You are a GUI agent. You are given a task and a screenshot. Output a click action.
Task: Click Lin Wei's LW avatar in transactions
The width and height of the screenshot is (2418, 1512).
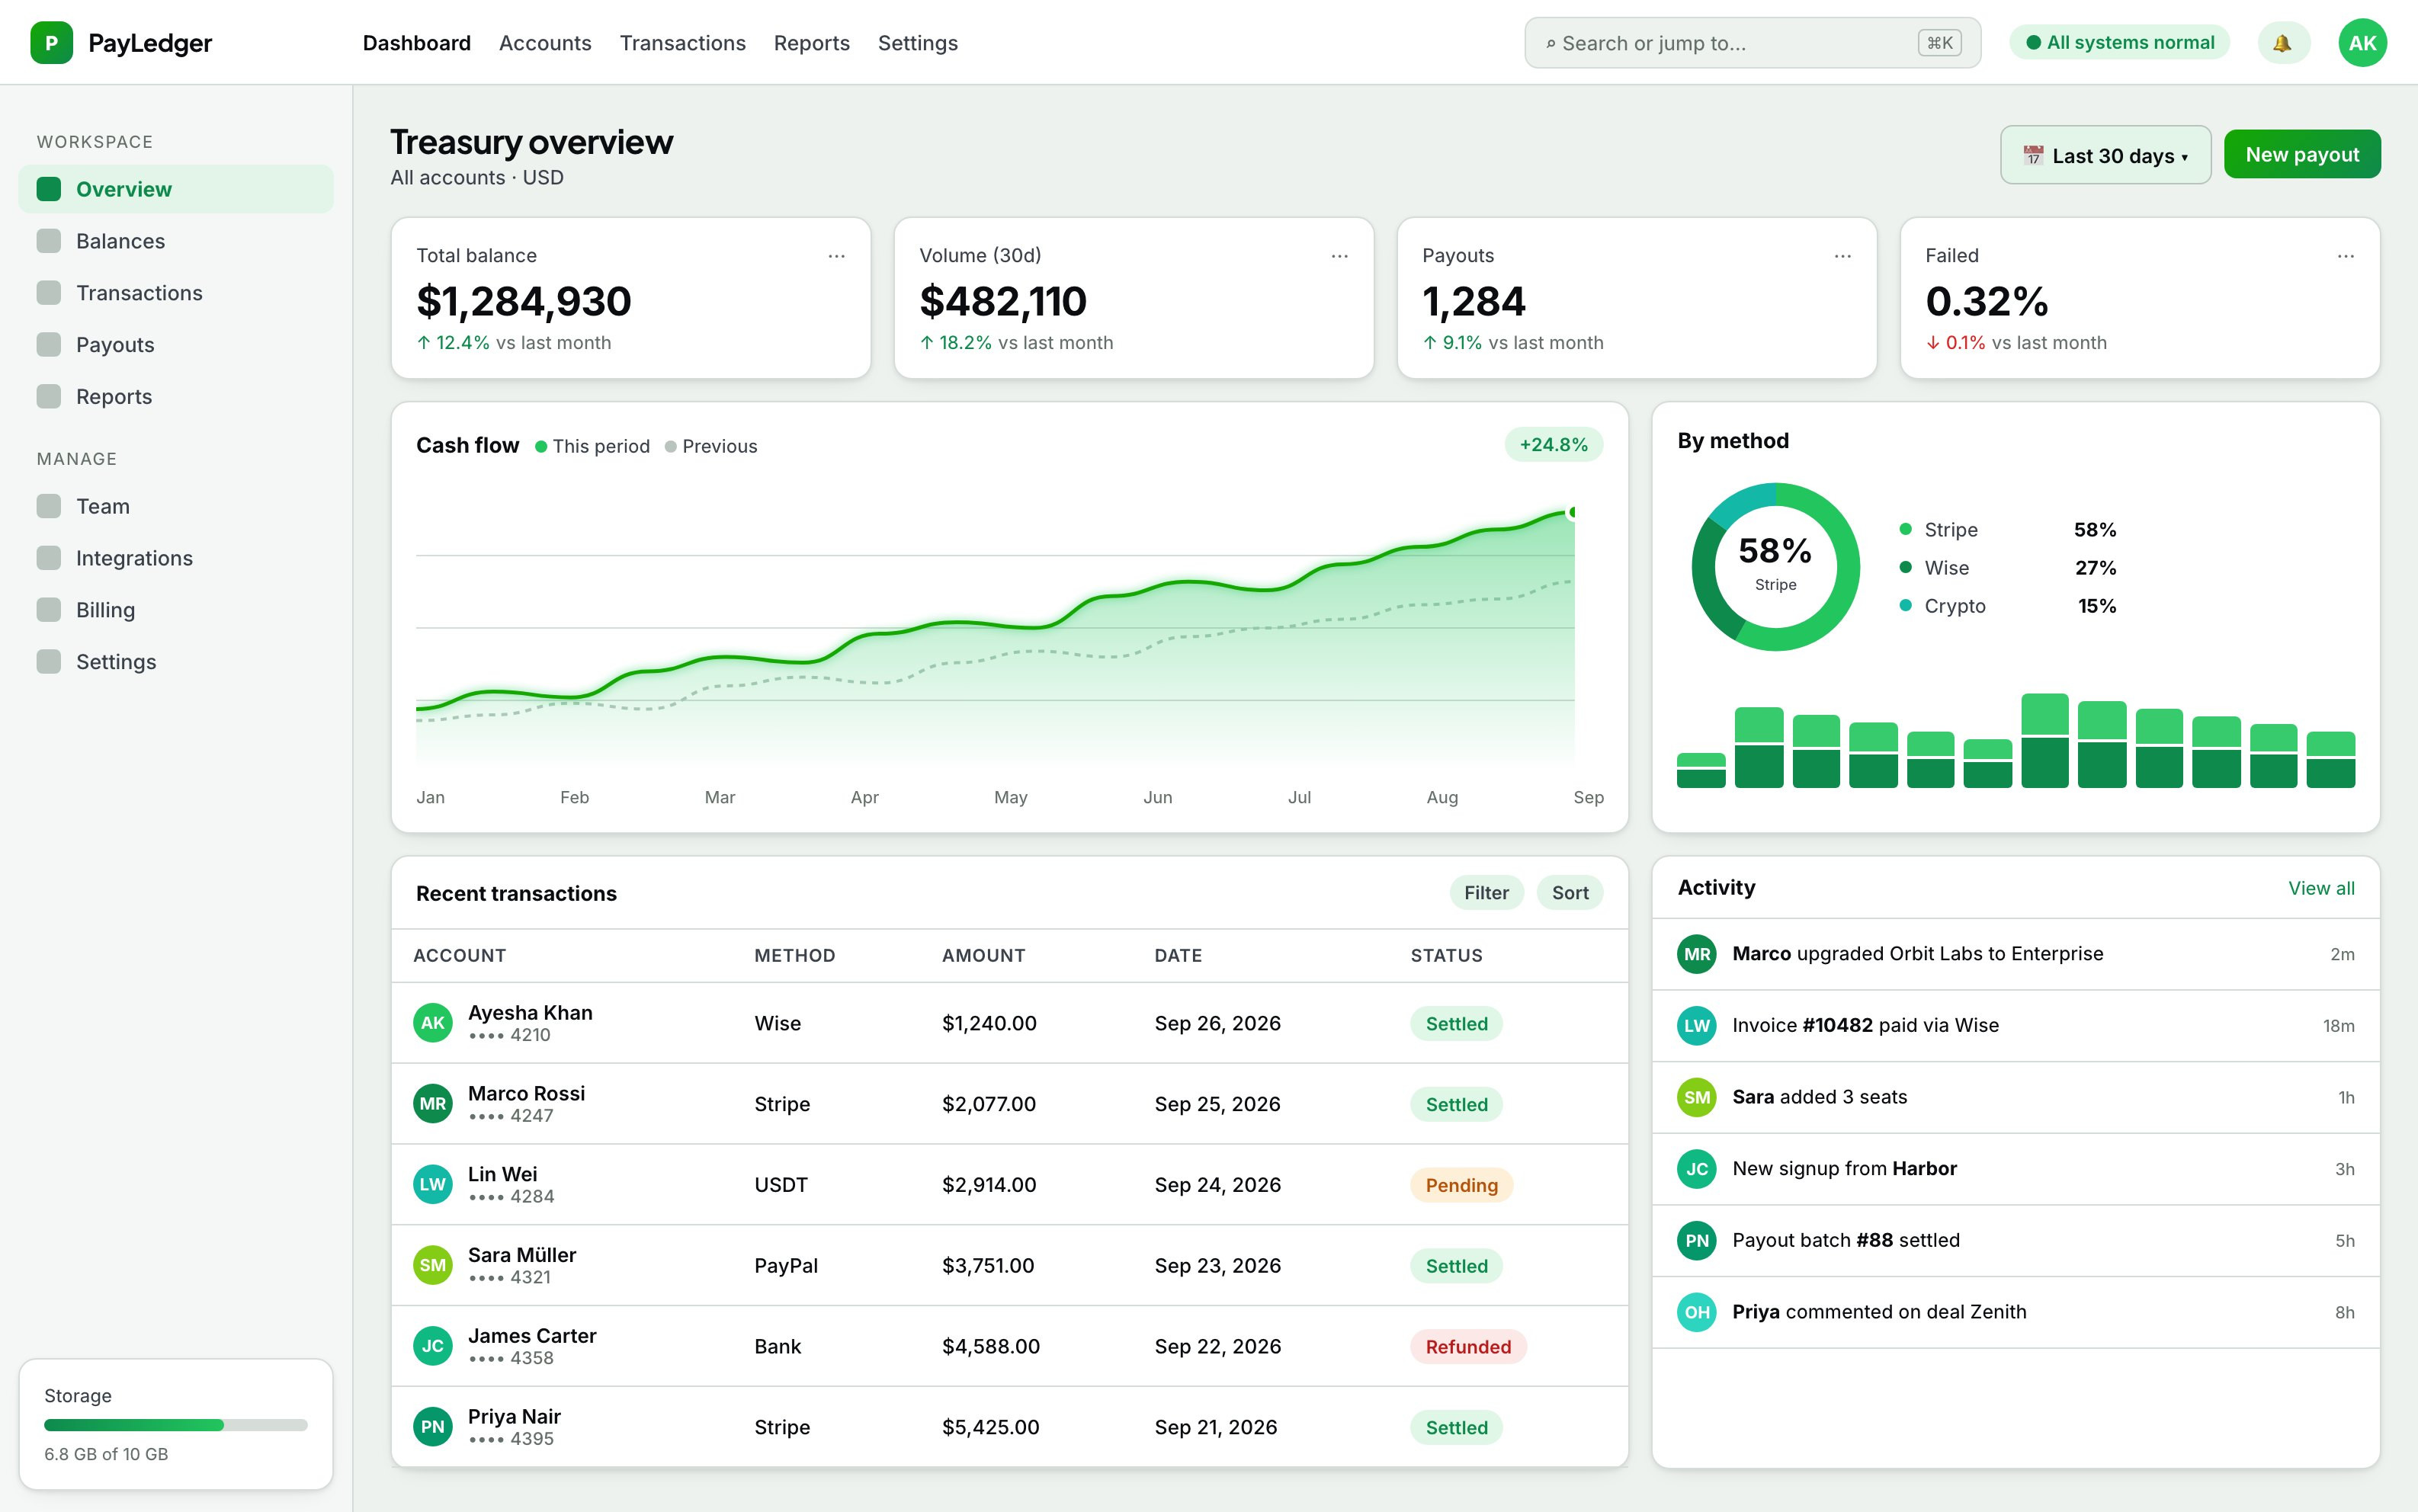coord(433,1185)
